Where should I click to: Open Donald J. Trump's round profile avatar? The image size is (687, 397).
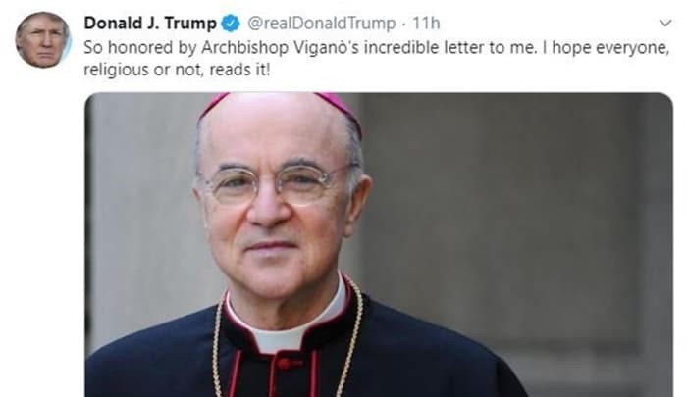click(43, 40)
